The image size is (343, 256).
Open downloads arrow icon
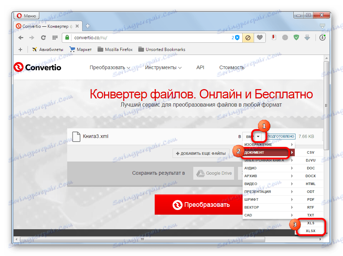click(x=307, y=37)
